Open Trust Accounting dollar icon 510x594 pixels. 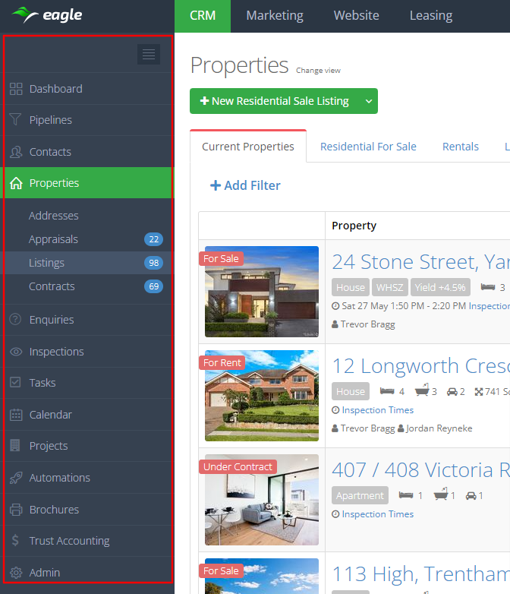(16, 541)
